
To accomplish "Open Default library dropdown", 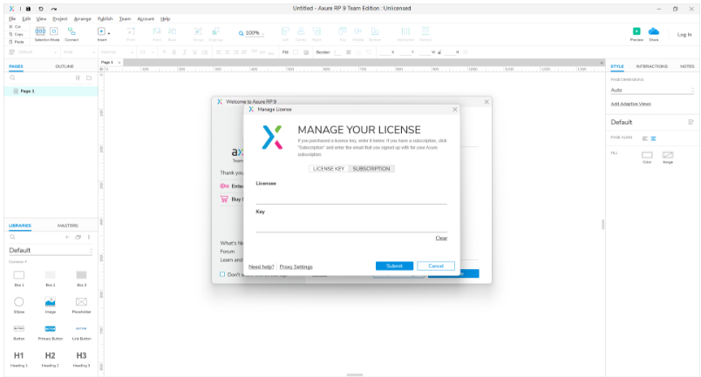I will tap(51, 251).
